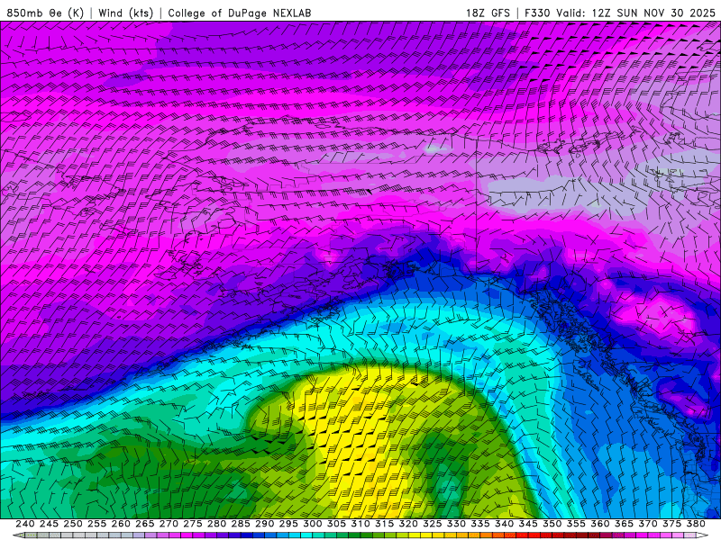Select the 250 colorbar value
Image resolution: width=721 pixels, height=540 pixels.
coord(73,524)
